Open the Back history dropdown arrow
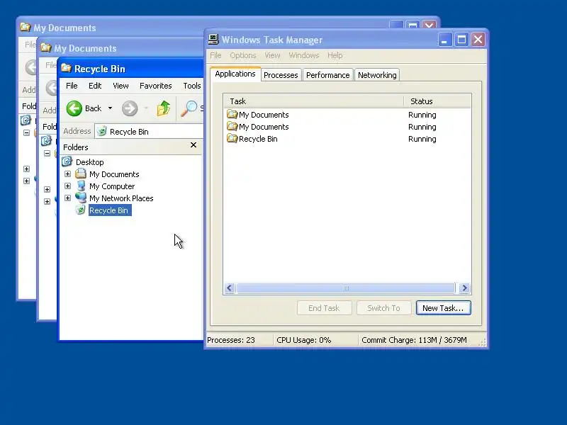This screenshot has height=425, width=567. click(110, 108)
